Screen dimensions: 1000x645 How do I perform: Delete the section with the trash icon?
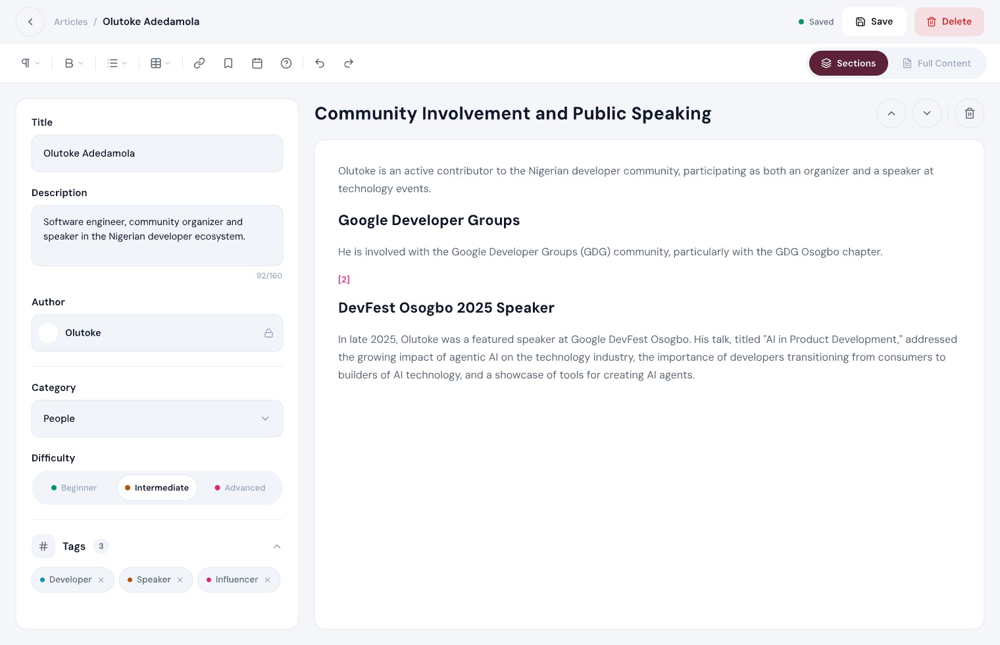[970, 113]
